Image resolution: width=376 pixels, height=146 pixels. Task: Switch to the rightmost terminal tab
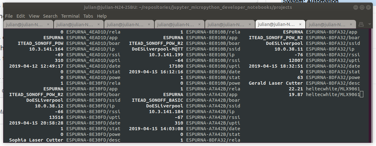[x=331, y=24]
